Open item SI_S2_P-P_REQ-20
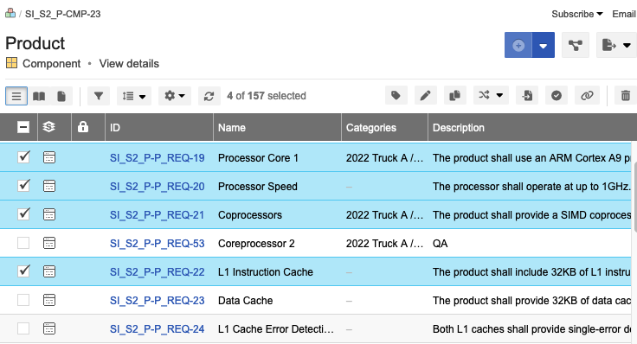The width and height of the screenshot is (637, 344). (x=158, y=186)
